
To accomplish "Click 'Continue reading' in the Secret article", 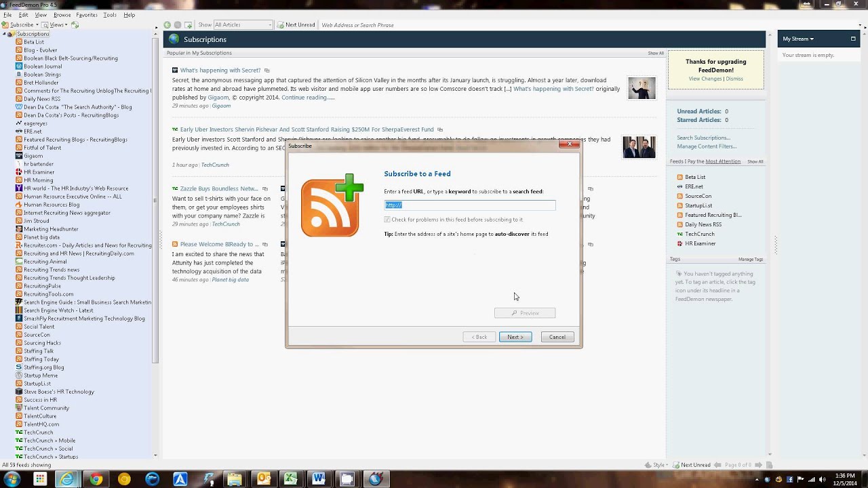I will pos(308,98).
